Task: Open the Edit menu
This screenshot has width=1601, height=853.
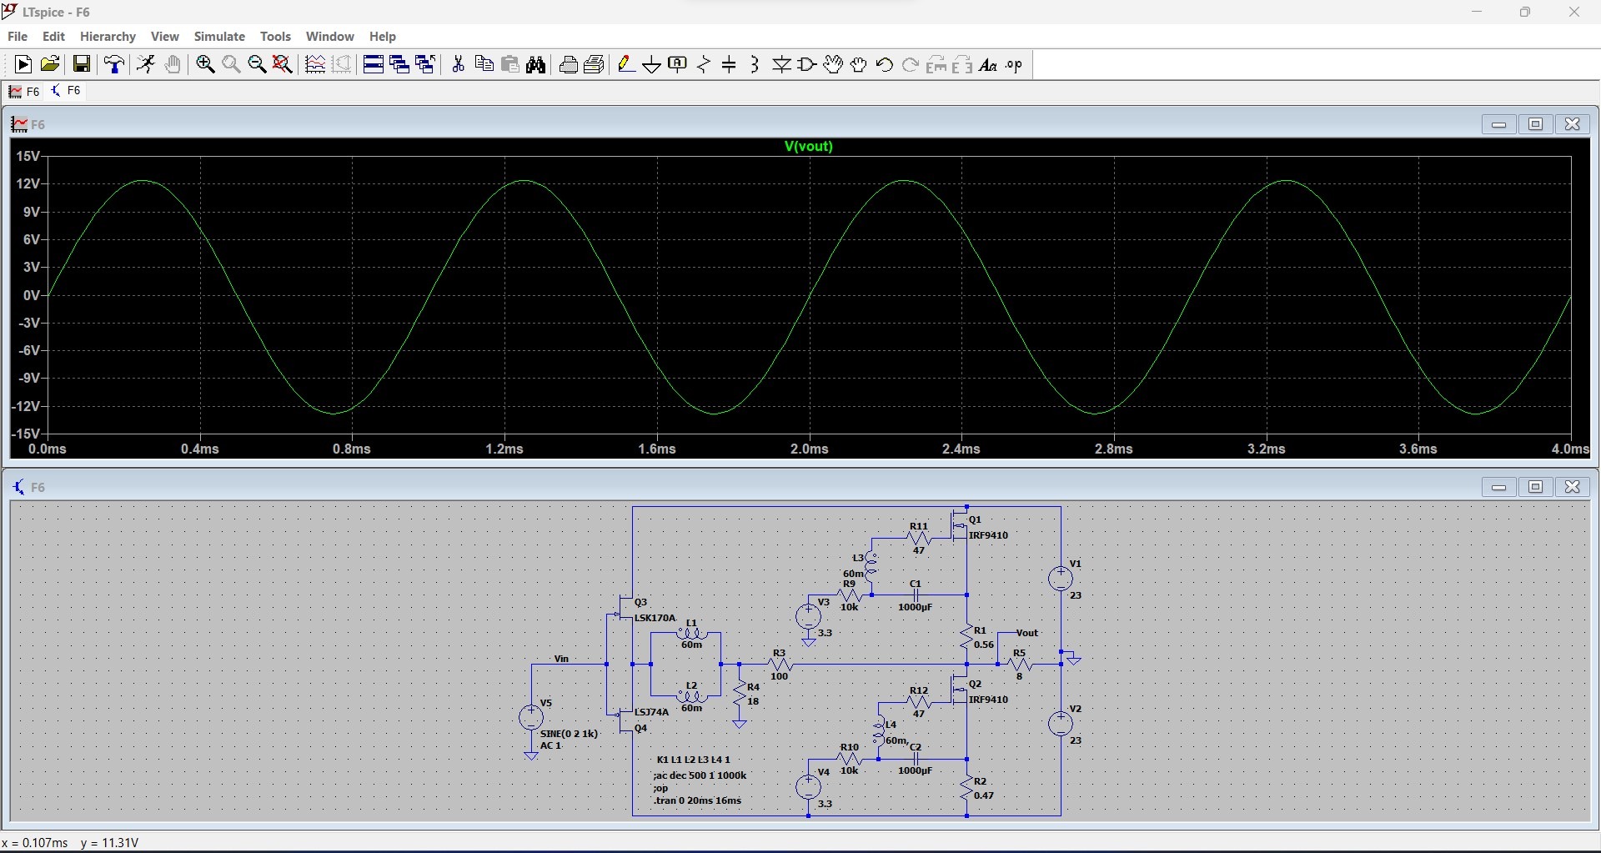Action: [53, 37]
